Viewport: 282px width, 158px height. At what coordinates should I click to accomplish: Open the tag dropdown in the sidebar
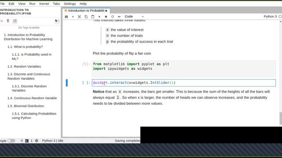pyautogui.click(x=57, y=21)
